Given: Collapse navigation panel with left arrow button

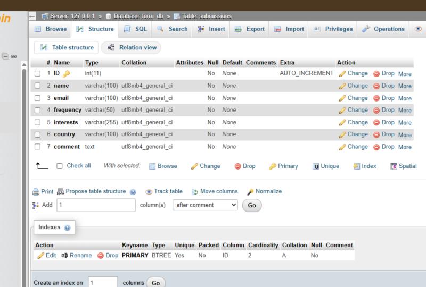Looking at the screenshot, I should [32, 16].
